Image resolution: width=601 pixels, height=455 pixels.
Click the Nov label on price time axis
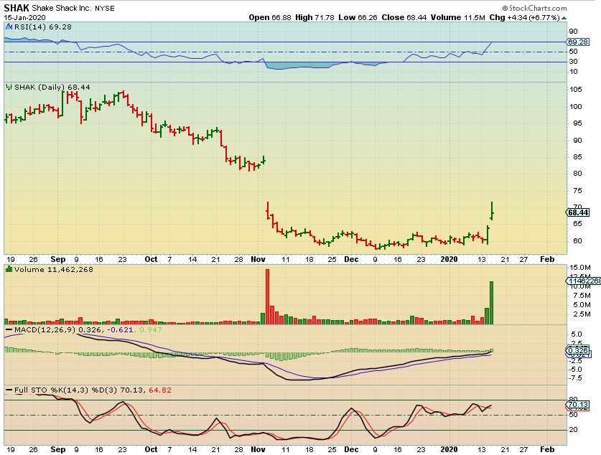(258, 258)
